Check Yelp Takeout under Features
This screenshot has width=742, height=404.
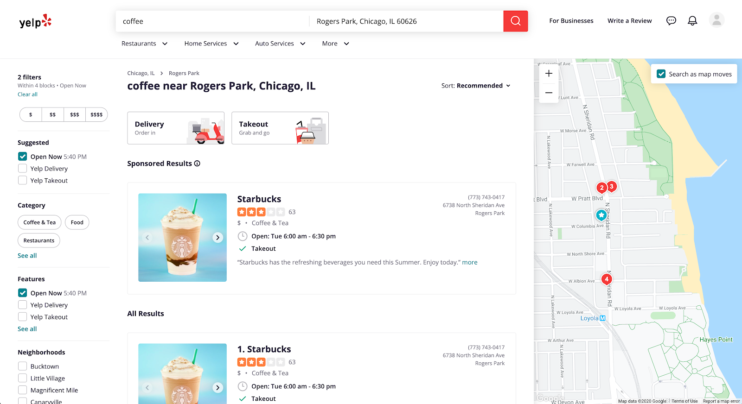tap(22, 317)
